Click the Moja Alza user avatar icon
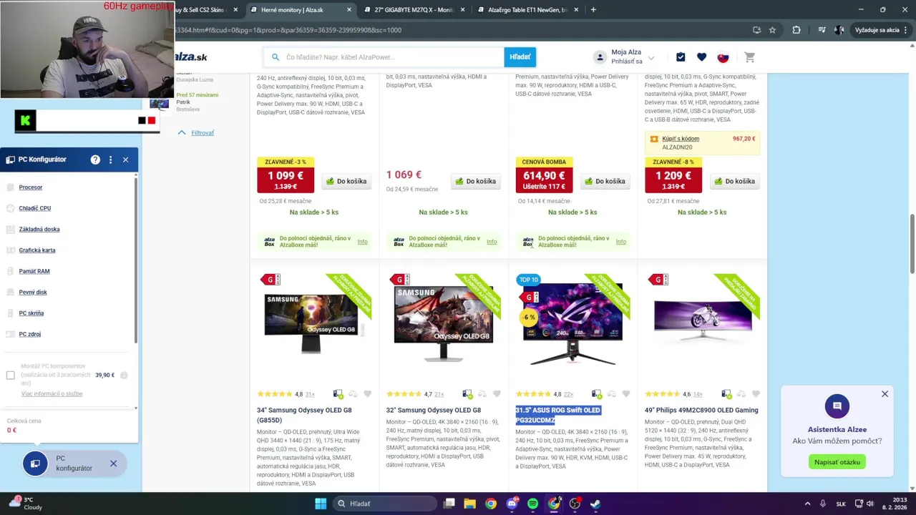This screenshot has height=515, width=916. [600, 57]
